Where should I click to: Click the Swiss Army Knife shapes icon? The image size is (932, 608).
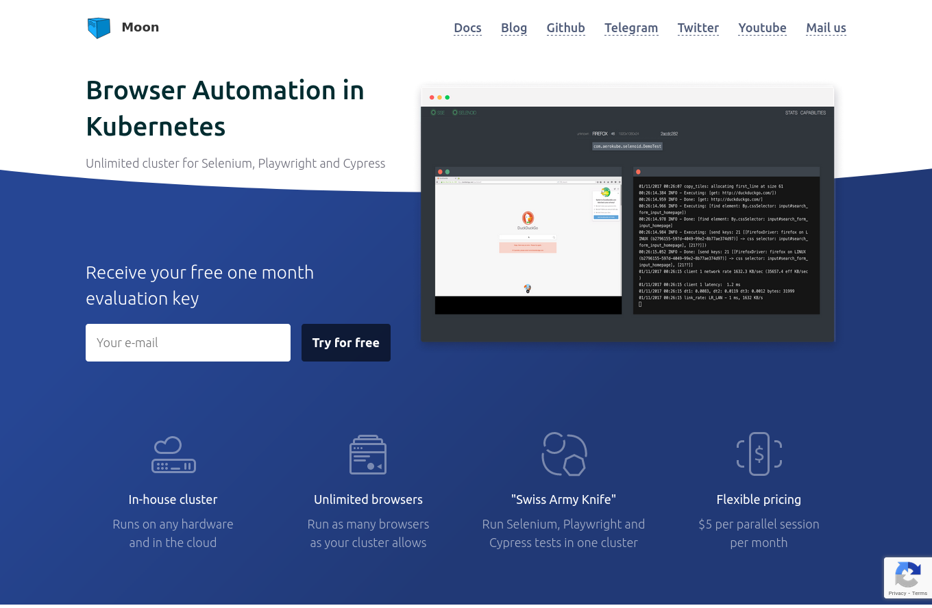coord(564,454)
